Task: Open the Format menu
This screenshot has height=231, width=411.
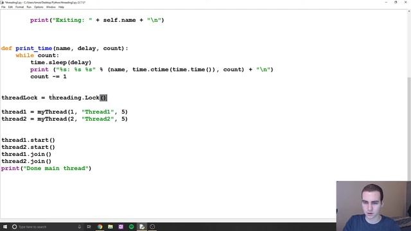Action: 19,7
